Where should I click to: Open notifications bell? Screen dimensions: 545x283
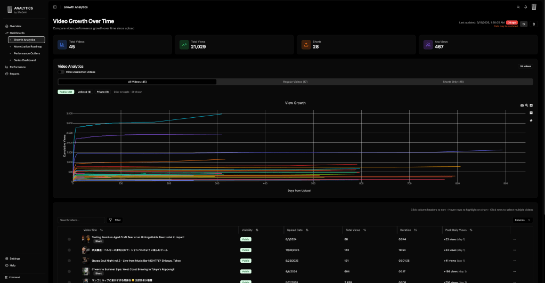[526, 7]
